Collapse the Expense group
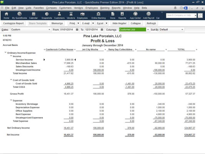205x154 pixels. (x=11, y=100)
